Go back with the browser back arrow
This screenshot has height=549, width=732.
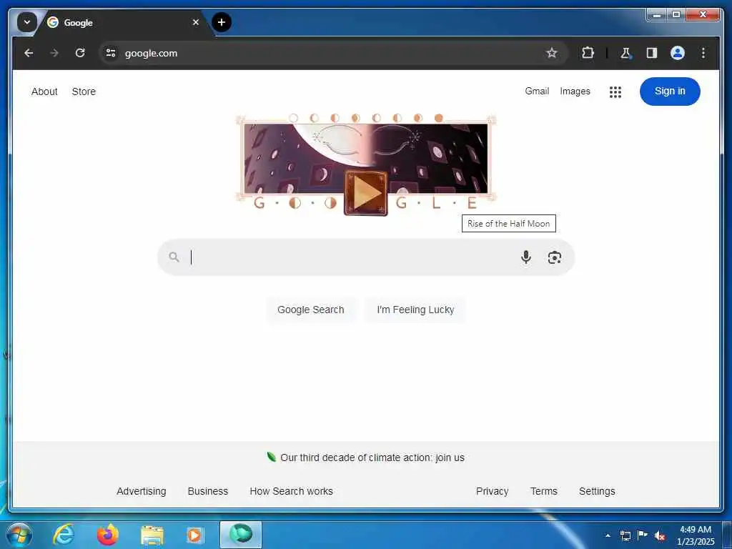tap(29, 53)
